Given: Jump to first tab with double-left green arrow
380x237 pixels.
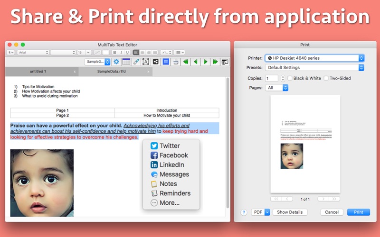Looking at the screenshot, I should [186, 62].
